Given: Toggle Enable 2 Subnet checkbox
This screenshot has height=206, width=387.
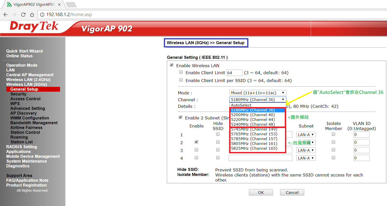Looking at the screenshot, I should [x=180, y=117].
